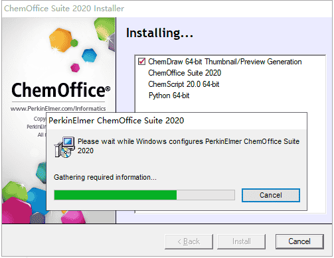Click the orange hexagon graphic in banner
Viewport: 334px width, 258px height.
[60, 40]
